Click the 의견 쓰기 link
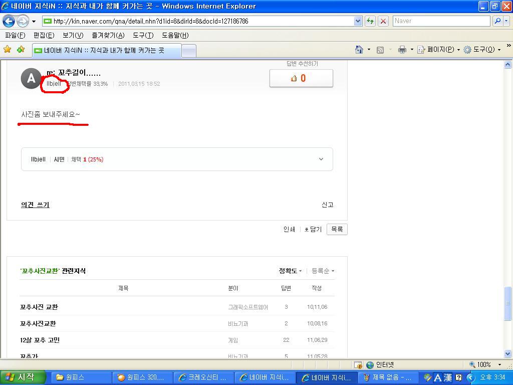Viewport: 513px width, 385px height. point(35,205)
